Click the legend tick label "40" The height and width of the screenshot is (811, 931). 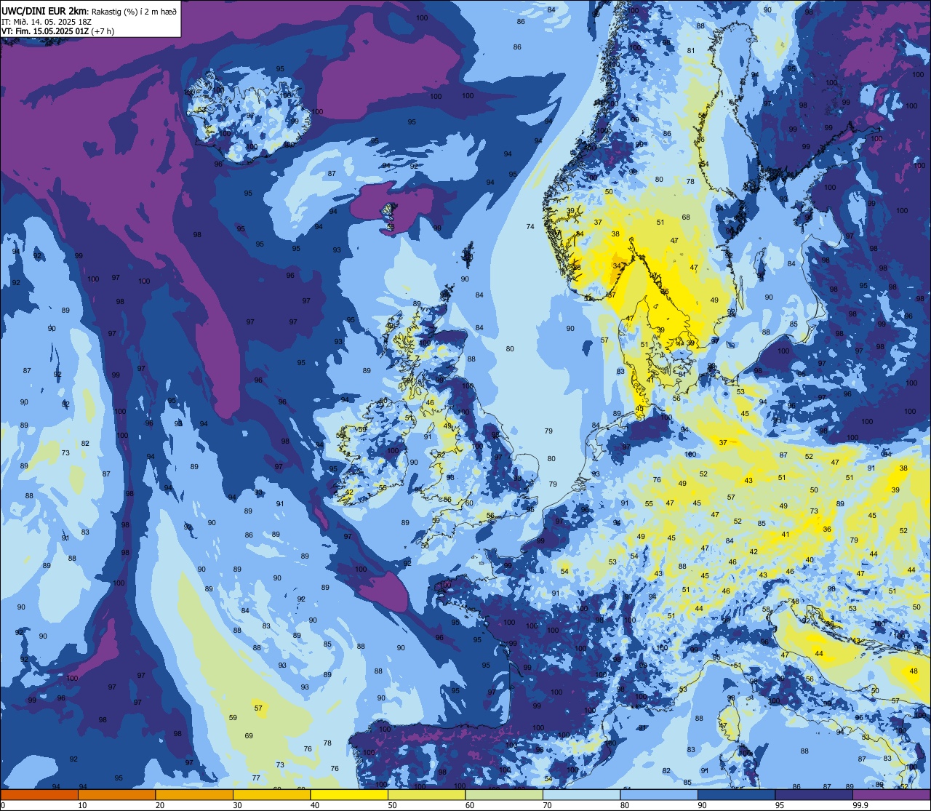point(315,805)
